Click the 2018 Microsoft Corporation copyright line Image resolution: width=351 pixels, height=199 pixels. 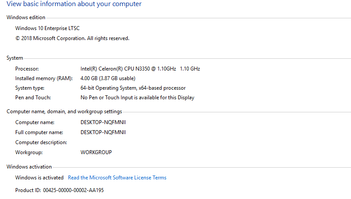tap(72, 38)
